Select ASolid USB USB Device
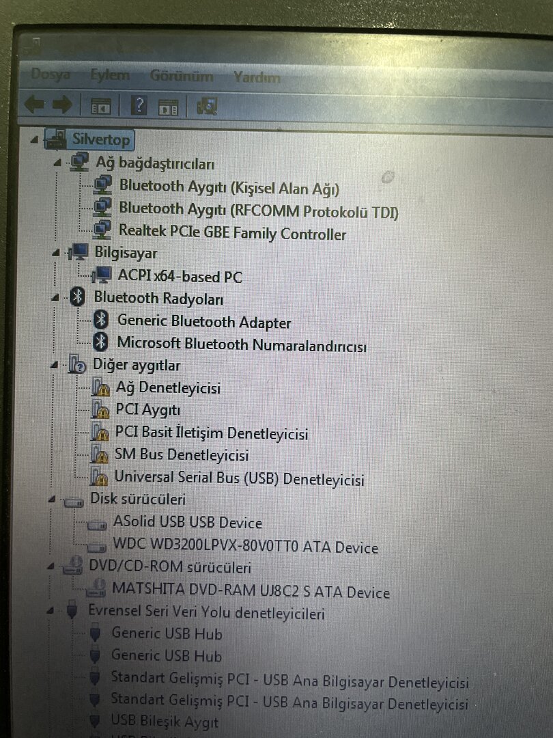This screenshot has width=553, height=738. pos(188,522)
